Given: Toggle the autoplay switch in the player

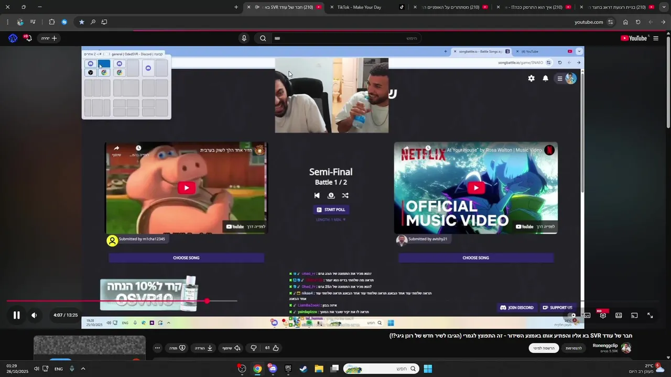Looking at the screenshot, I should tap(571, 315).
